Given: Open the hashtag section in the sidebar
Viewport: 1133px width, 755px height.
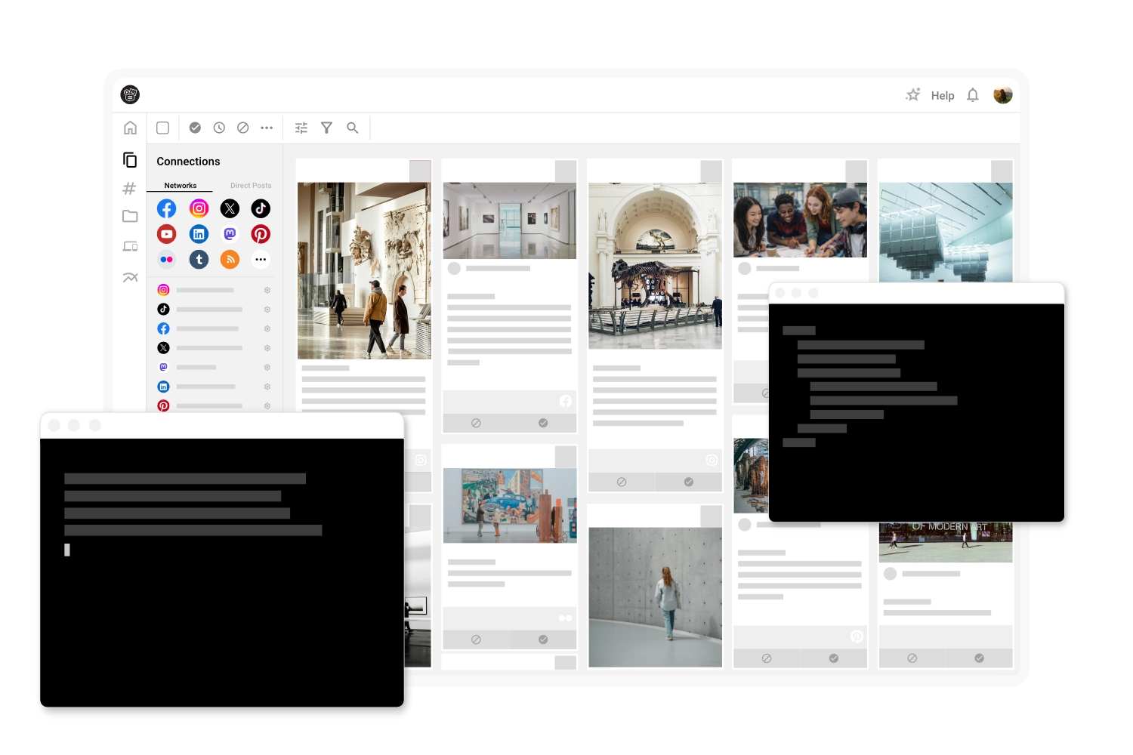Looking at the screenshot, I should pyautogui.click(x=130, y=189).
